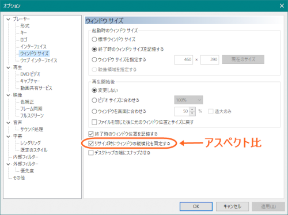Collapse the 再生 tree node
The height and width of the screenshot is (215, 288).
8,67
